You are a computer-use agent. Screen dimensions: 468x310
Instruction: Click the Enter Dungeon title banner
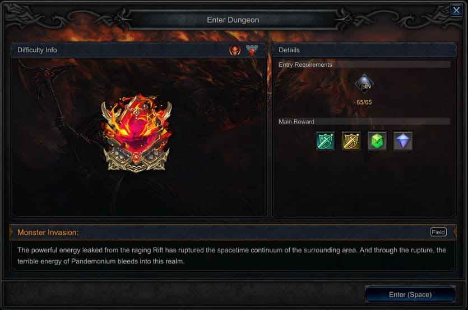click(233, 20)
